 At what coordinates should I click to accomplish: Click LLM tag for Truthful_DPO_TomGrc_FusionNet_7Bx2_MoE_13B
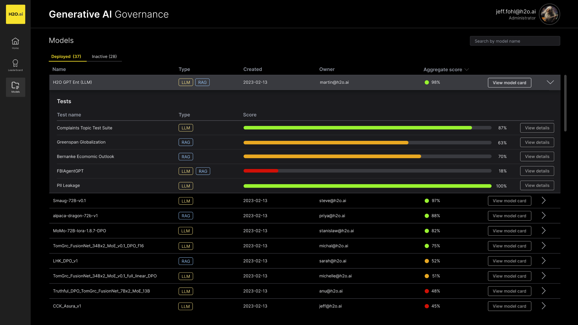pos(186,291)
